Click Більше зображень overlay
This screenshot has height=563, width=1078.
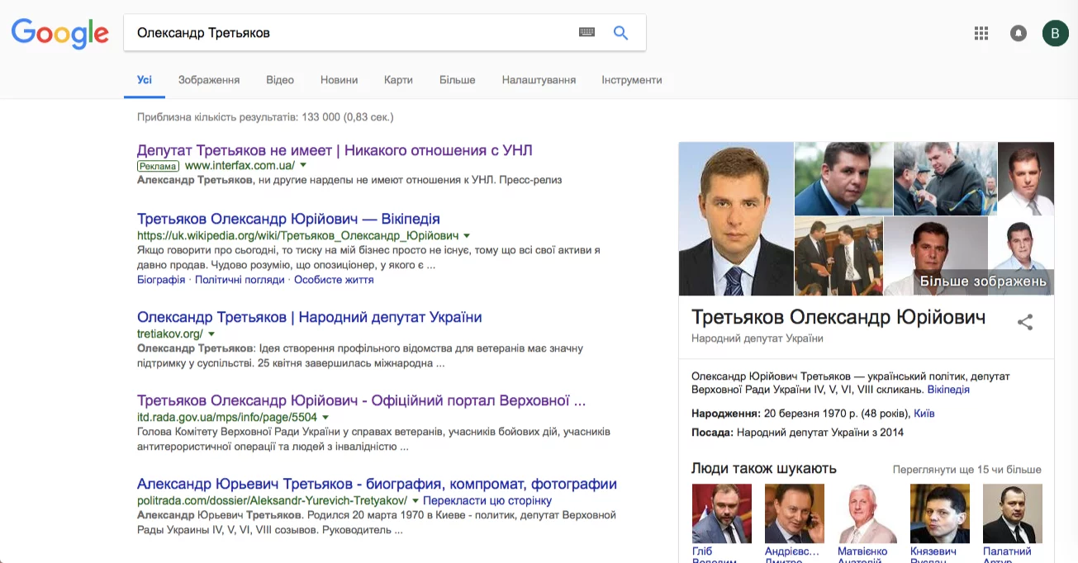pyautogui.click(x=983, y=281)
